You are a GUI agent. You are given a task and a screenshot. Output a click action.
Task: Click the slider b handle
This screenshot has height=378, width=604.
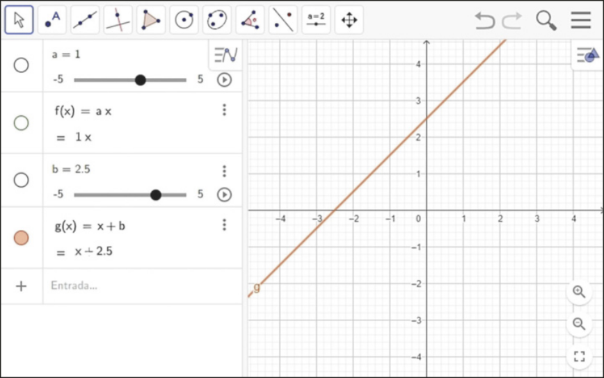[156, 195]
